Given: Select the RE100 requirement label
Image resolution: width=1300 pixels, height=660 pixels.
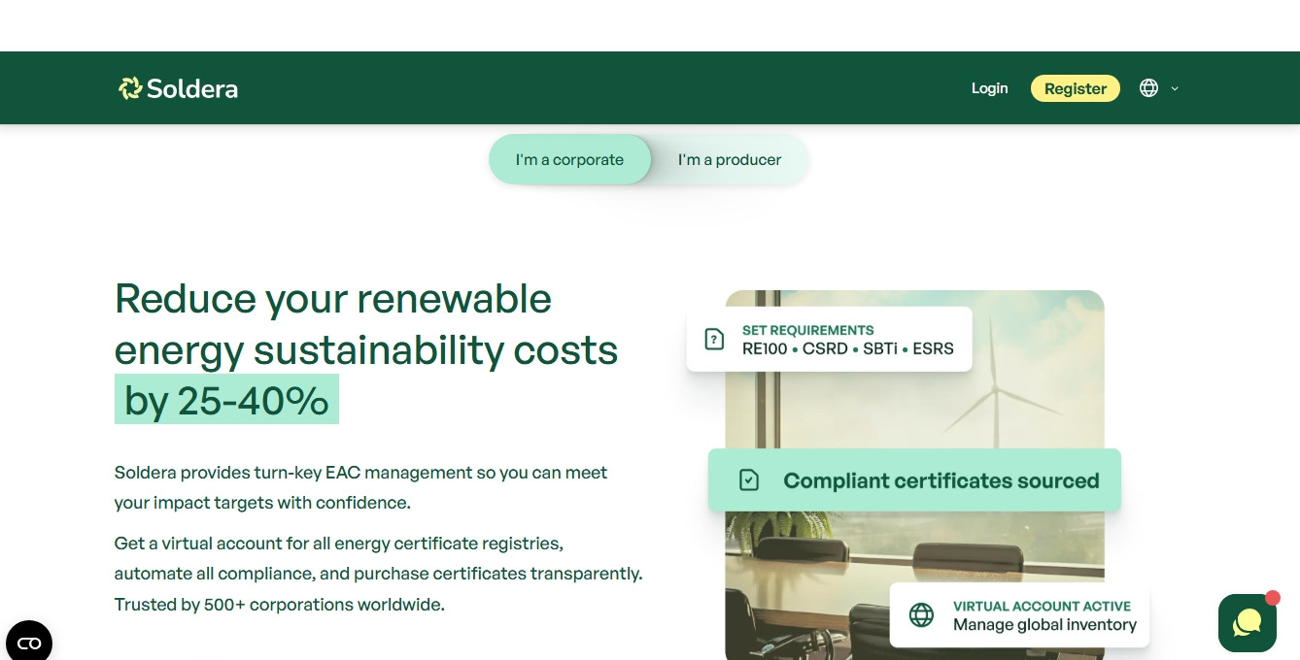Looking at the screenshot, I should click(x=764, y=348).
